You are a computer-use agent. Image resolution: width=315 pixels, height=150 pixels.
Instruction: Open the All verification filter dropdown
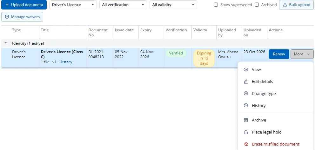pyautogui.click(x=123, y=5)
